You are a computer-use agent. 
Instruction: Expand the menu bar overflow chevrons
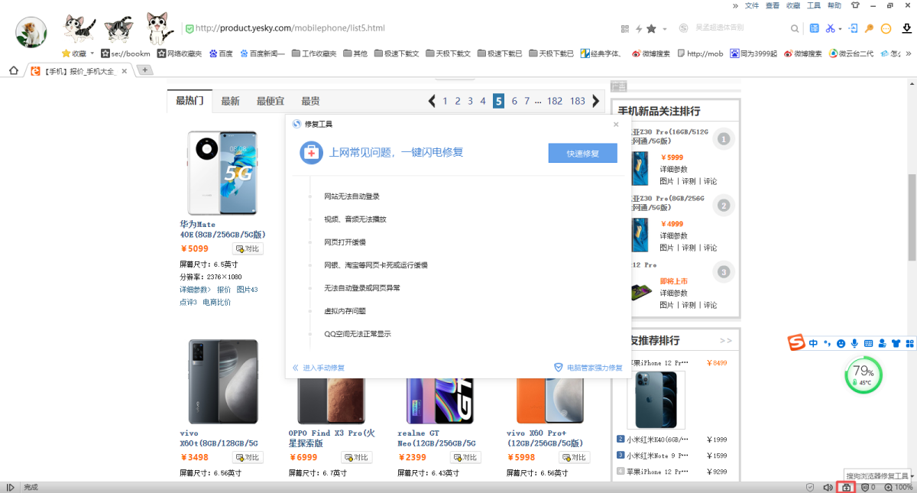click(x=736, y=5)
